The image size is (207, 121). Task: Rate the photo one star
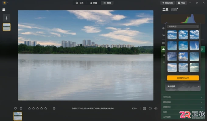30,109
